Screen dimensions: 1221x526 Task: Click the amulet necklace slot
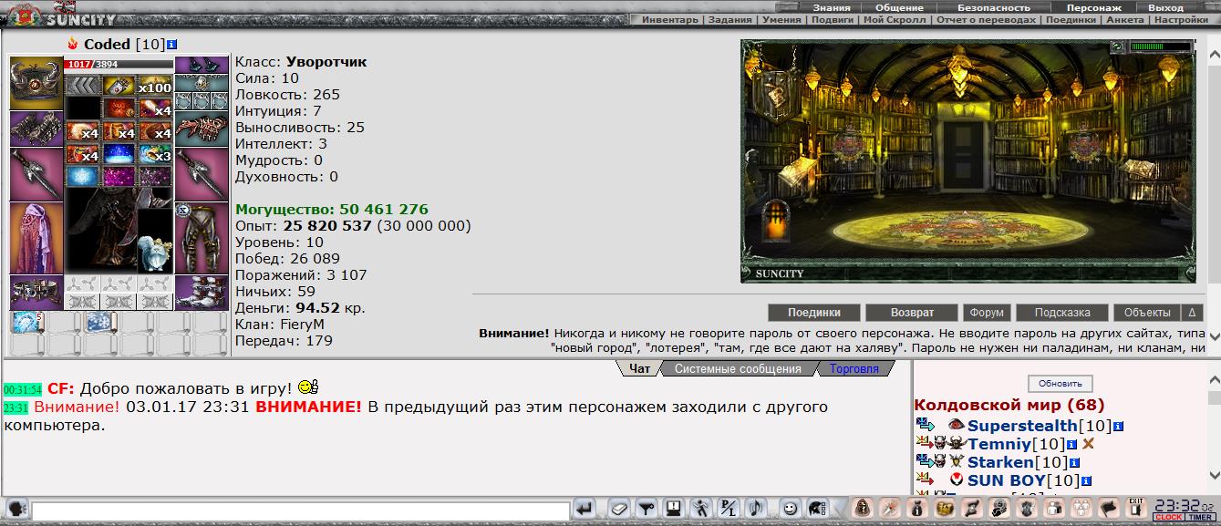[x=202, y=83]
